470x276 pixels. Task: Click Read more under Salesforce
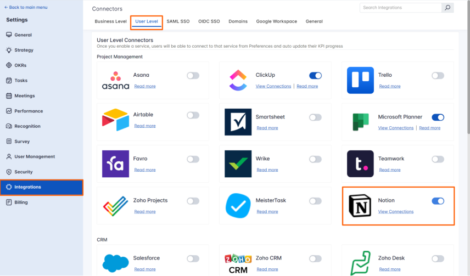[145, 269]
